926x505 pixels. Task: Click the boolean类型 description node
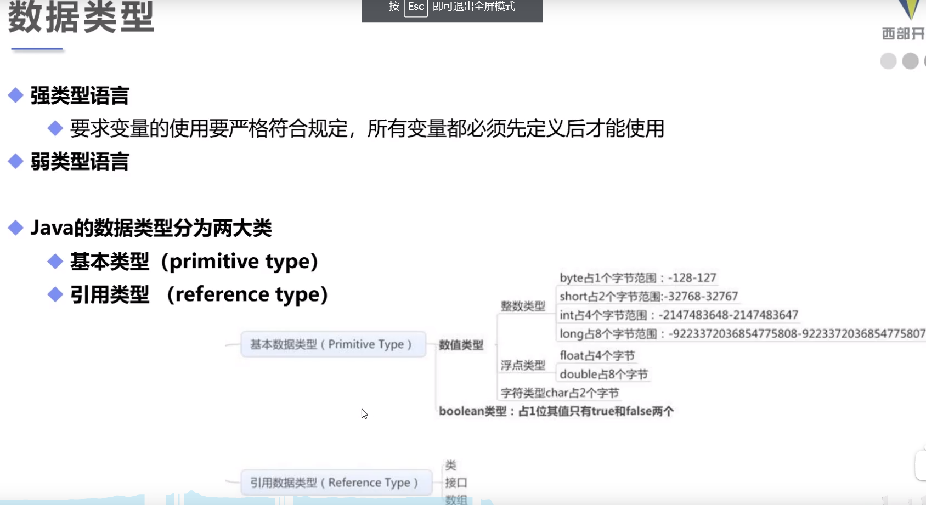[556, 411]
